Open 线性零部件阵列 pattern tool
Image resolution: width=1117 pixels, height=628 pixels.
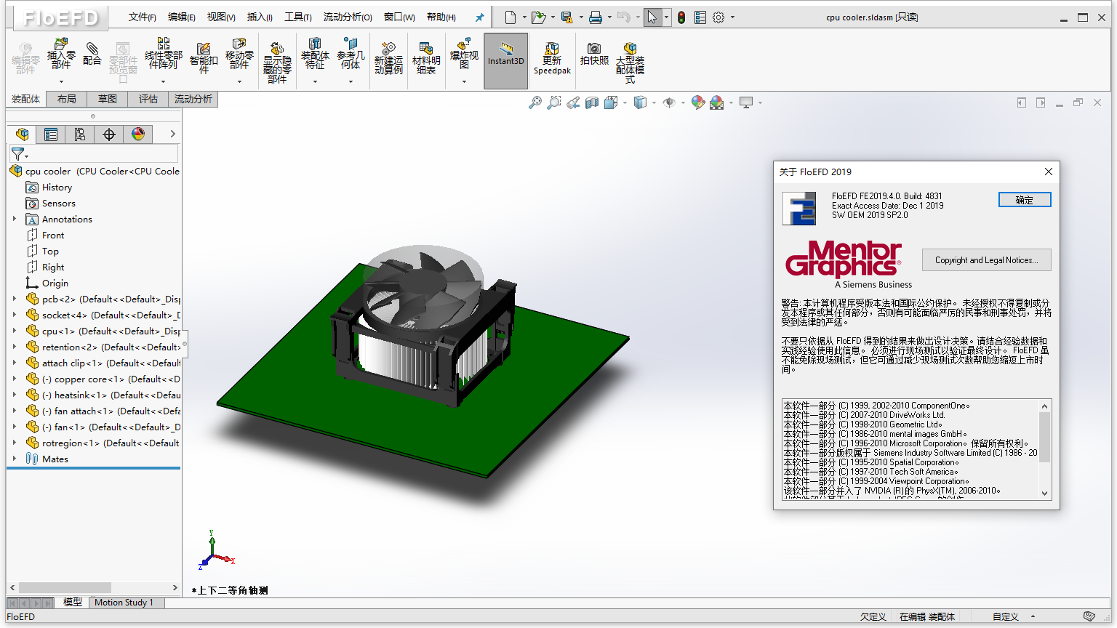pos(163,55)
